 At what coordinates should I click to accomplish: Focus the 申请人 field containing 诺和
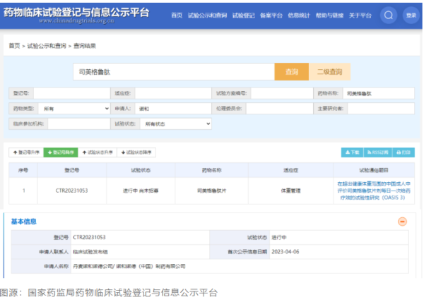pos(173,109)
